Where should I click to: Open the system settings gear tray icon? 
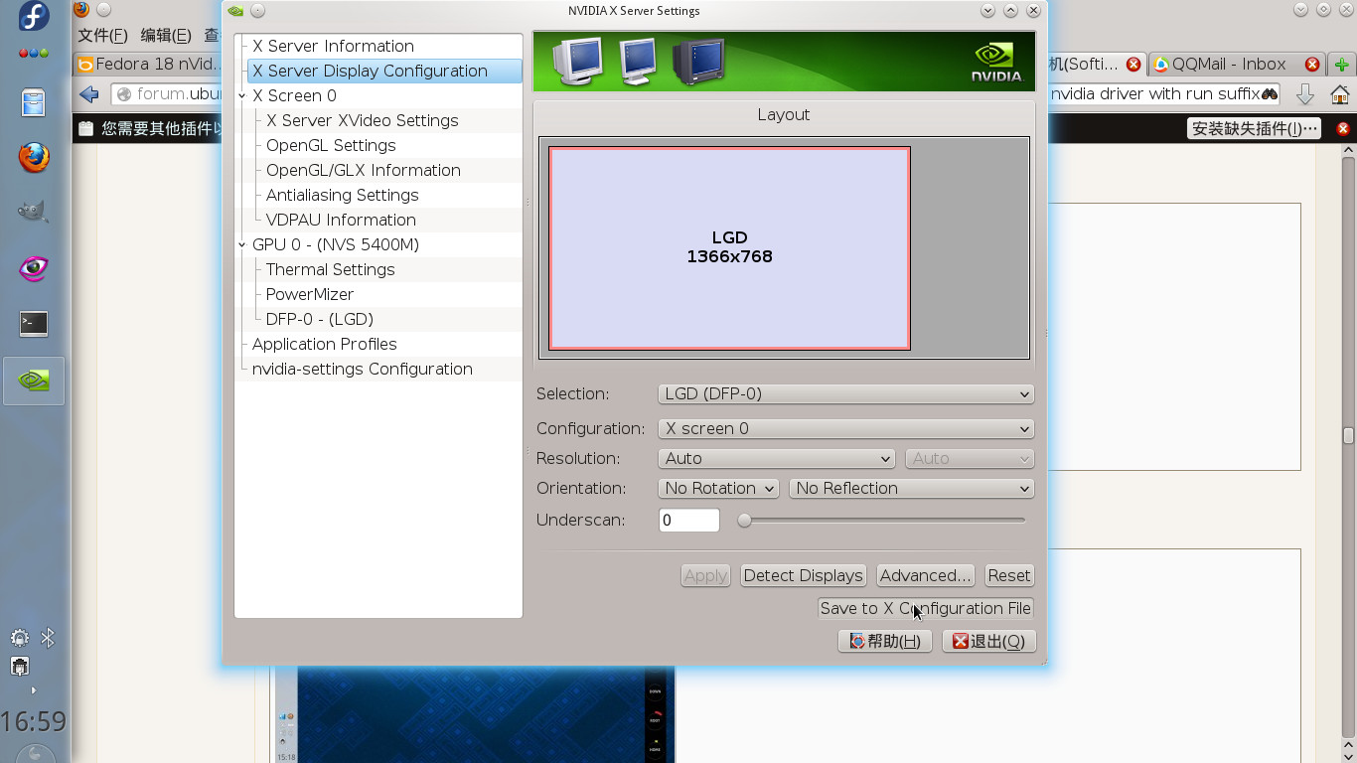(x=19, y=638)
